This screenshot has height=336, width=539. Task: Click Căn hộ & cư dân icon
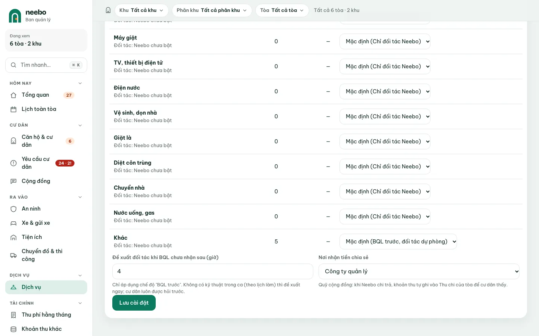(x=13, y=141)
